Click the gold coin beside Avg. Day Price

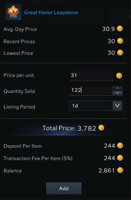(x=120, y=29)
